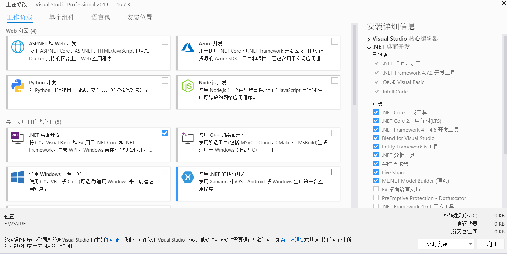The height and width of the screenshot is (254, 507).
Task: Click the ASP.NET globe icon
Action: pos(18,47)
